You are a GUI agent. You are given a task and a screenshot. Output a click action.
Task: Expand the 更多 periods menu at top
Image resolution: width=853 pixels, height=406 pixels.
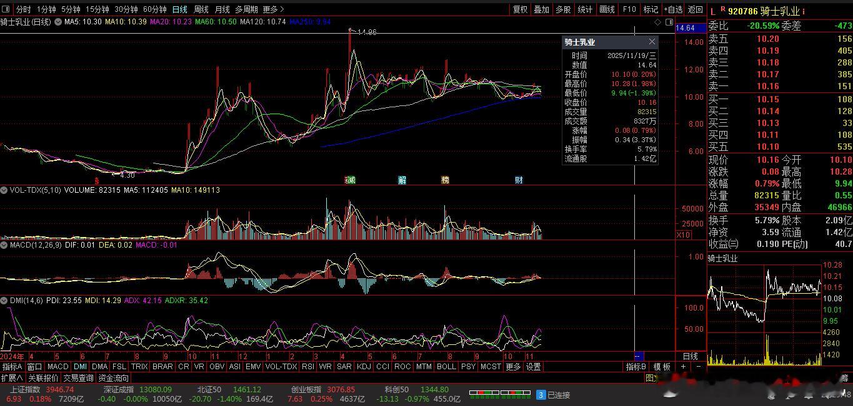273,9
